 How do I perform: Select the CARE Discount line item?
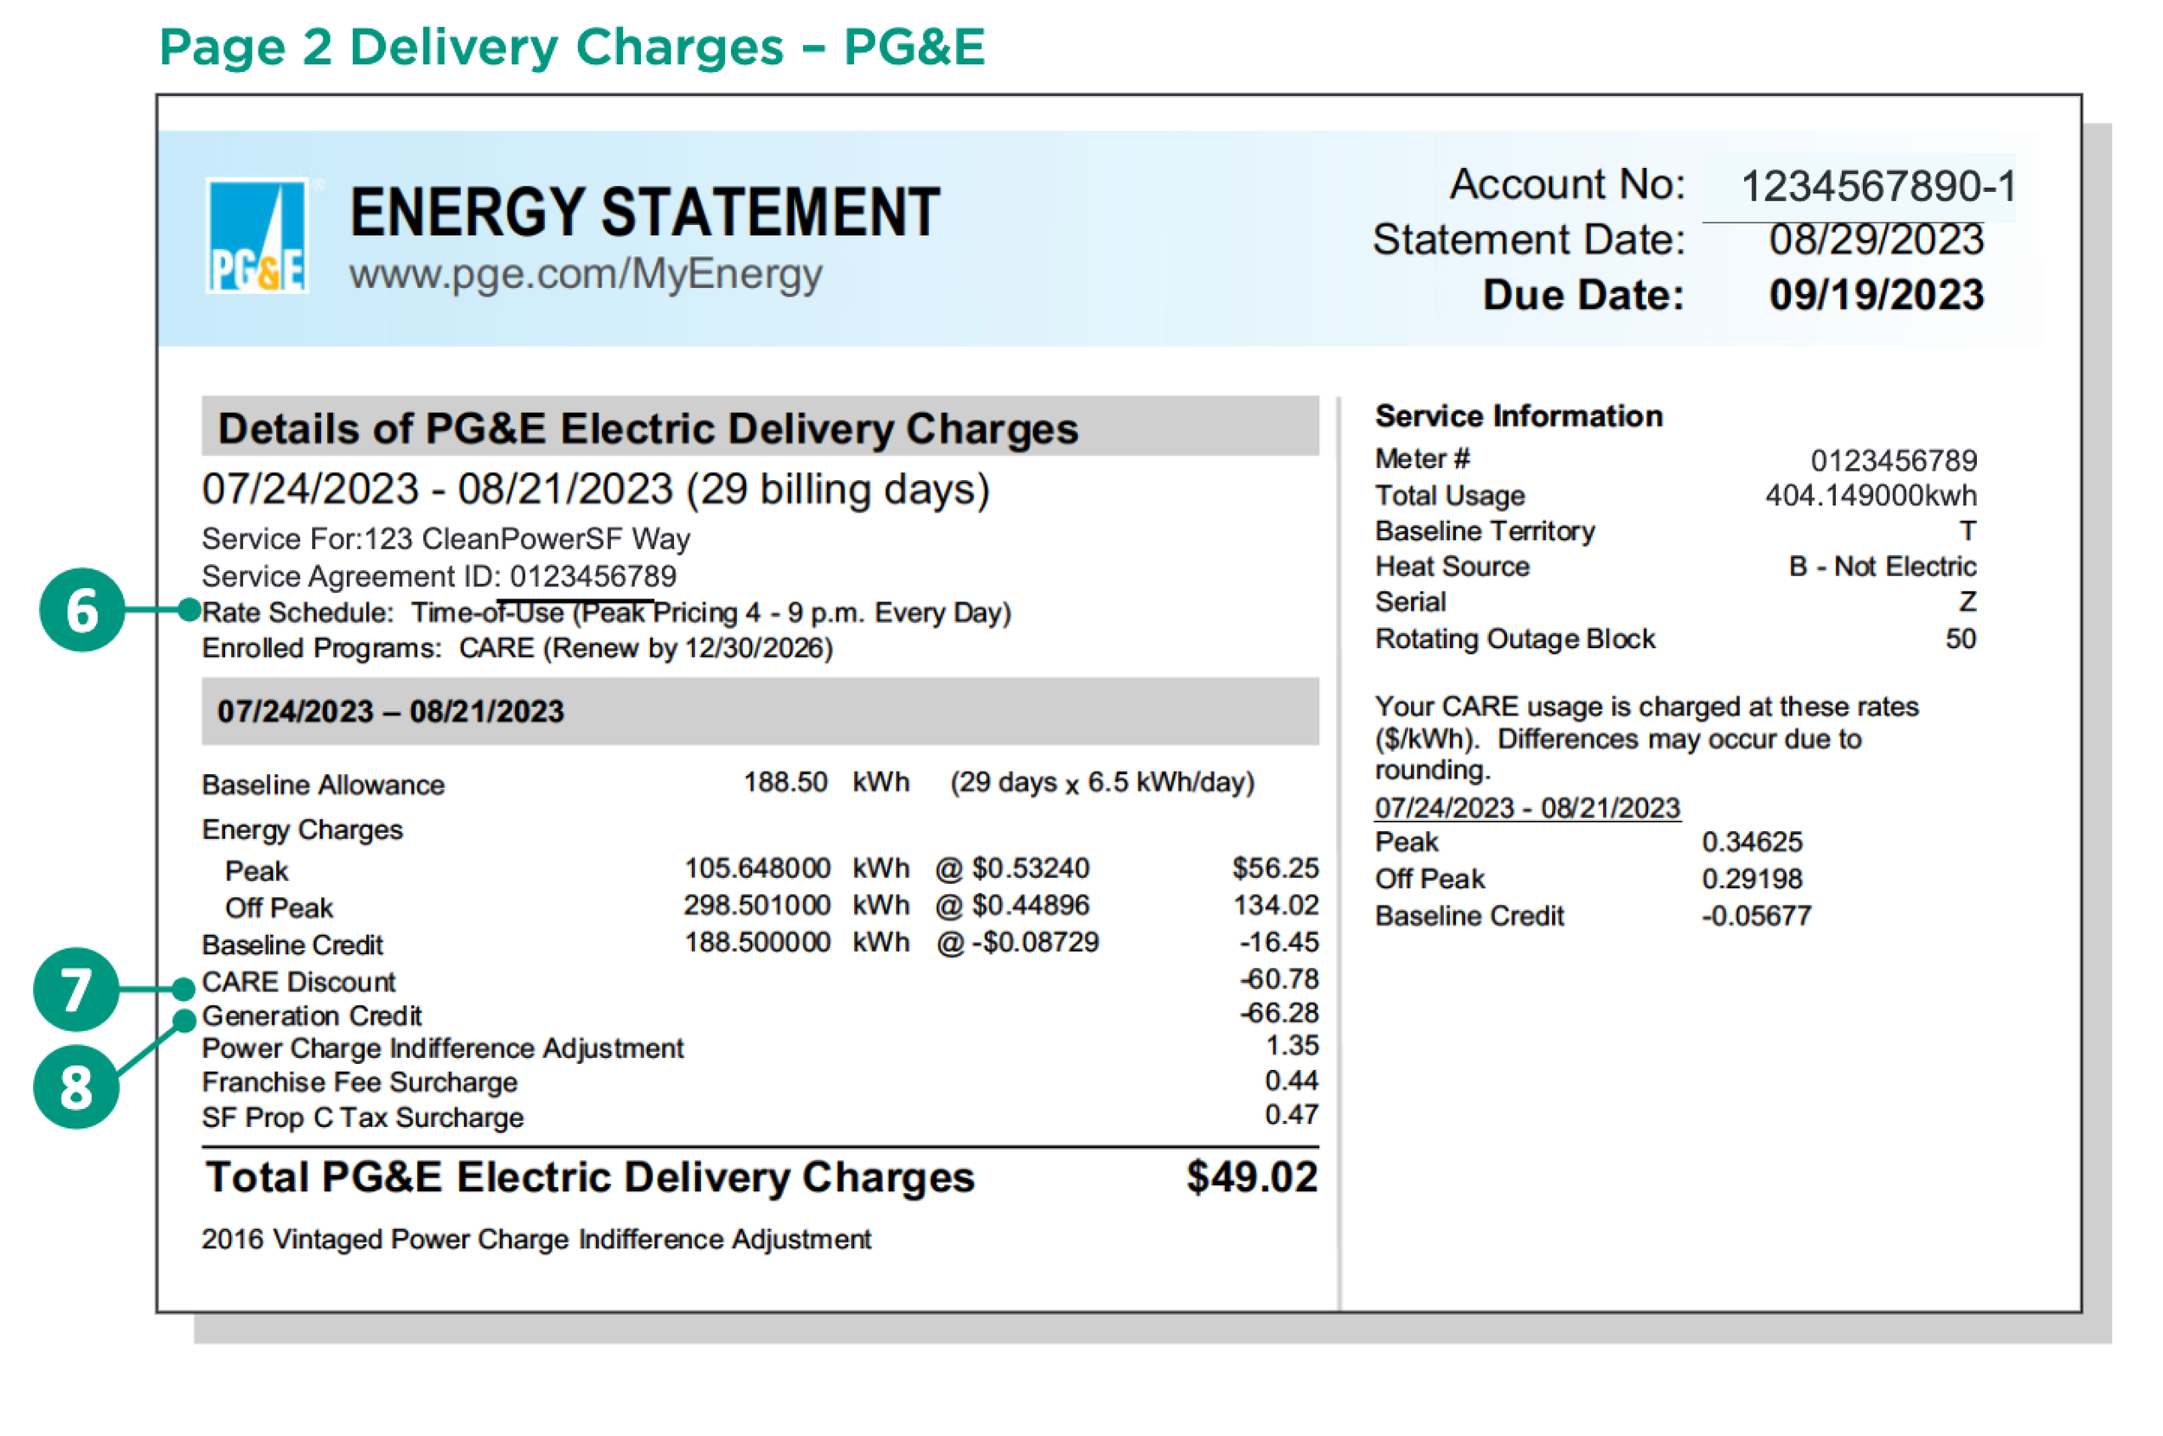[x=298, y=981]
